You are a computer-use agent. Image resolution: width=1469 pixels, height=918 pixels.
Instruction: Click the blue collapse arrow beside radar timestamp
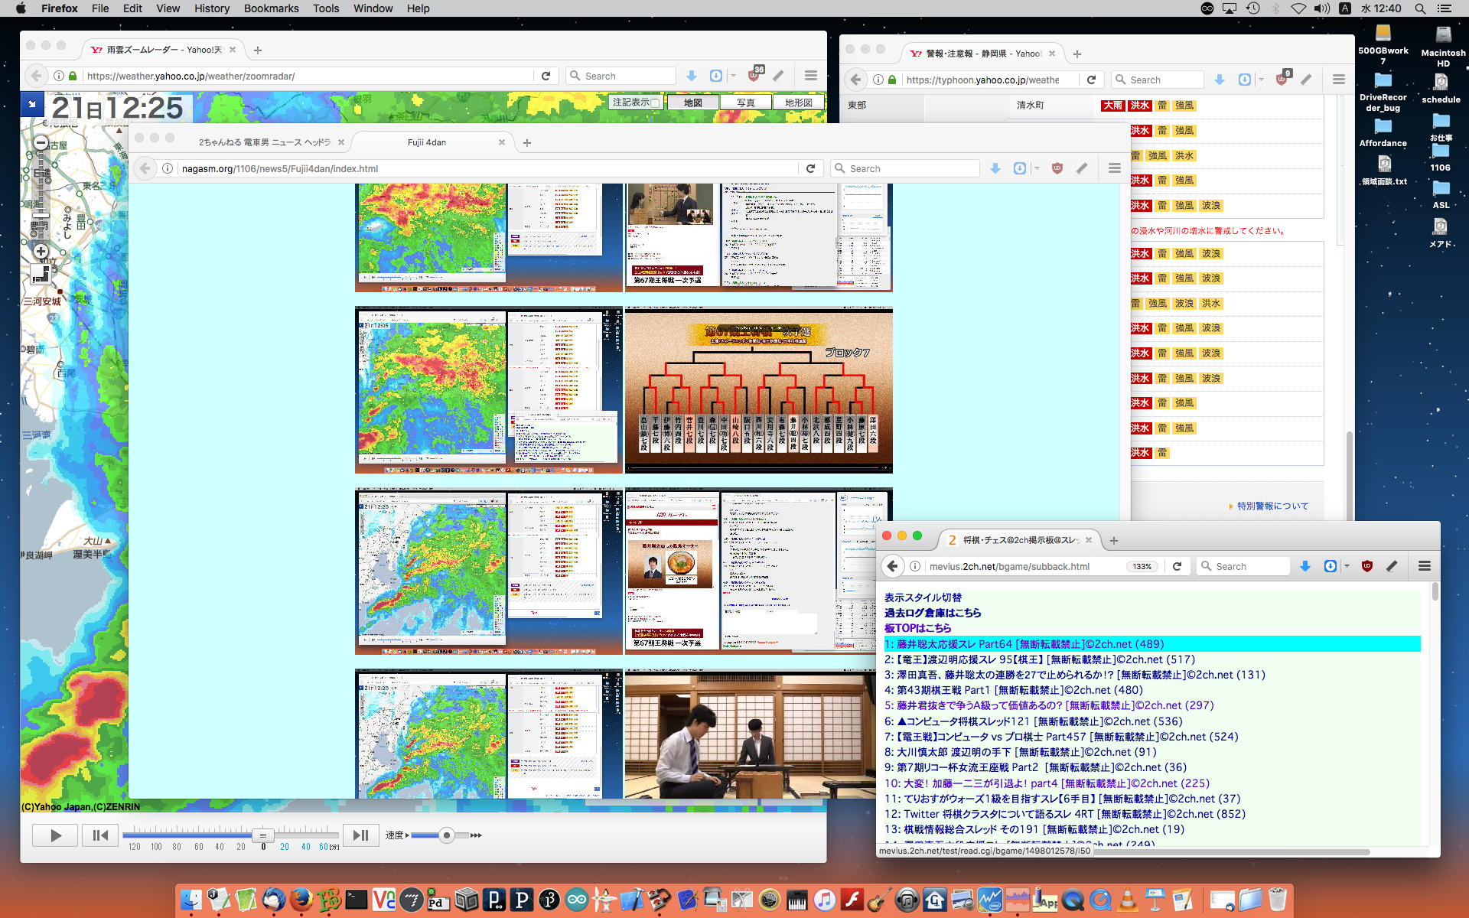[x=32, y=103]
